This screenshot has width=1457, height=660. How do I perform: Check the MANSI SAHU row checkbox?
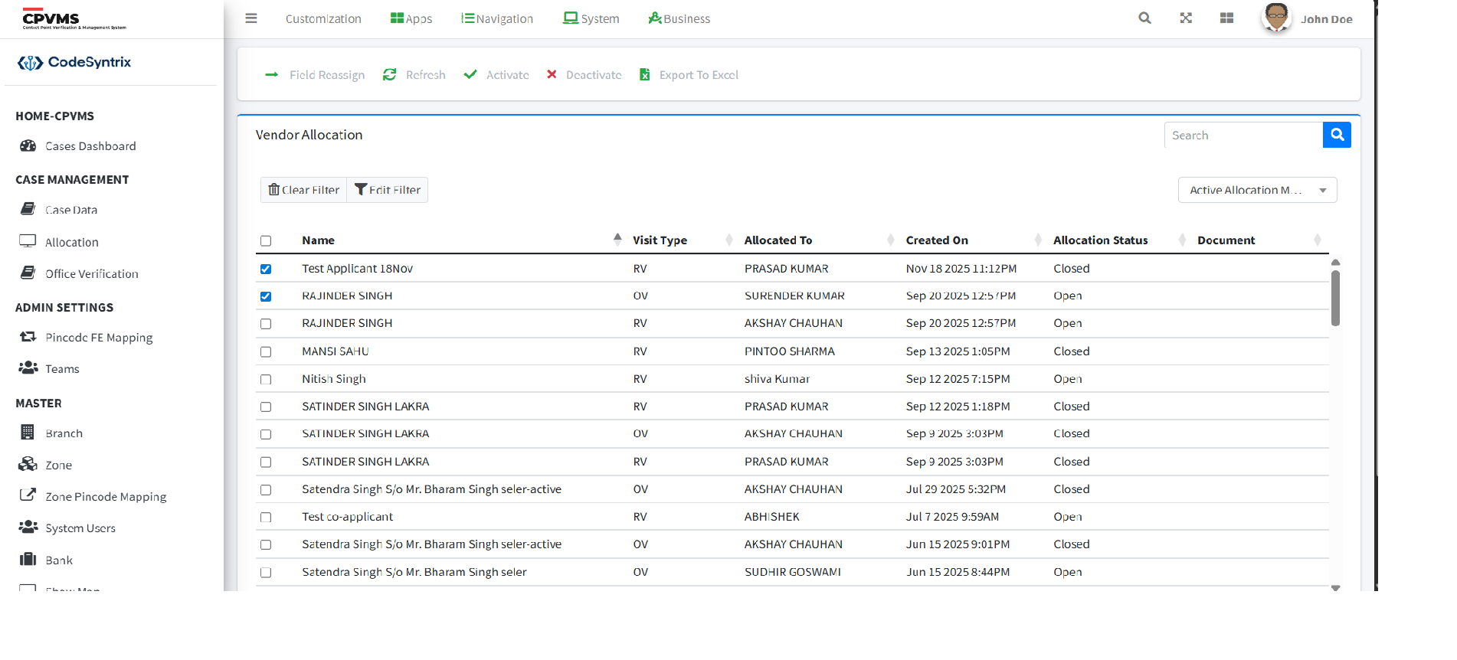coord(266,351)
